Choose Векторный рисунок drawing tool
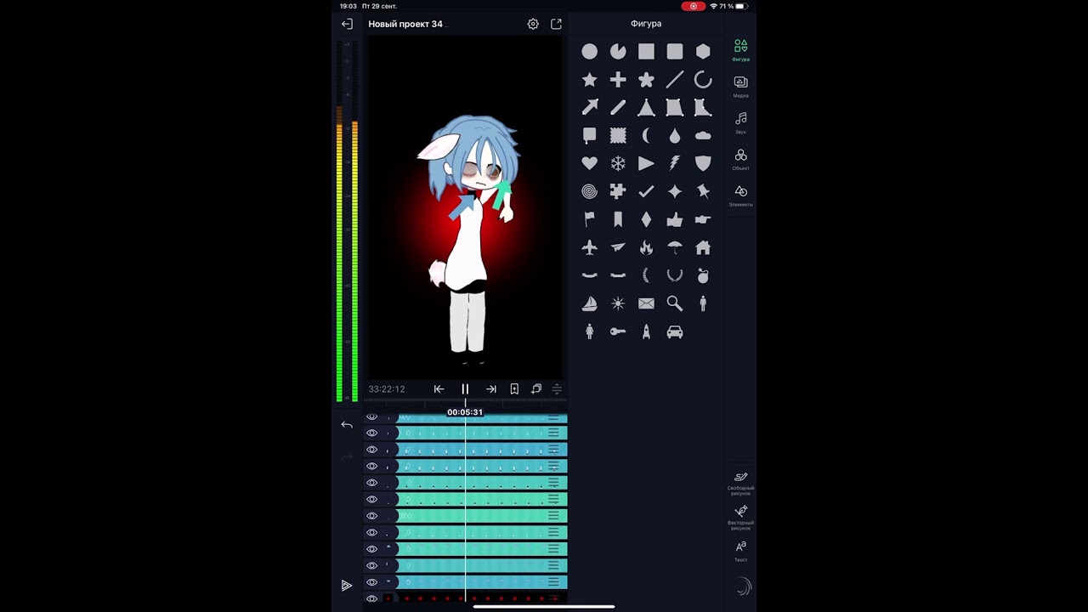 [x=741, y=518]
